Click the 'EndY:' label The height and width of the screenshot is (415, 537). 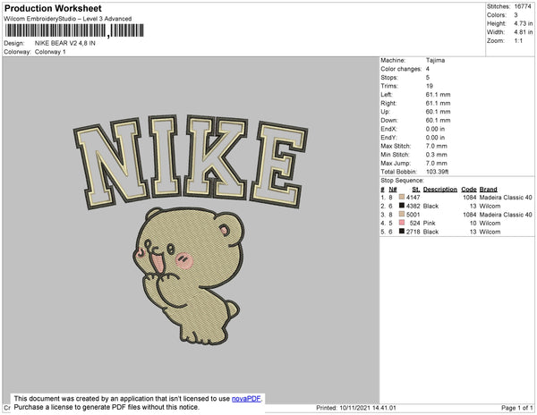pos(388,138)
